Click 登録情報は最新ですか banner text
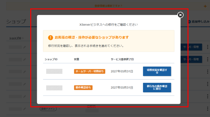This screenshot has width=210, height=117. pyautogui.click(x=108, y=6)
